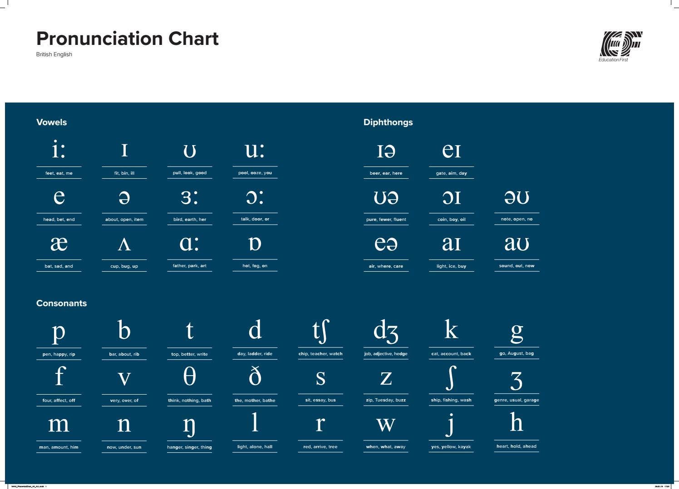Select the long i: vowel symbol
The image size is (679, 489).
click(59, 149)
